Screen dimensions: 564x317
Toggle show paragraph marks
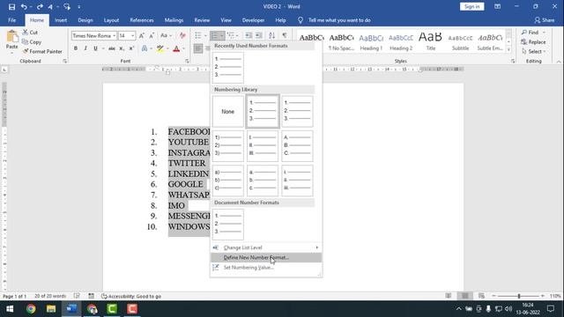coord(285,35)
